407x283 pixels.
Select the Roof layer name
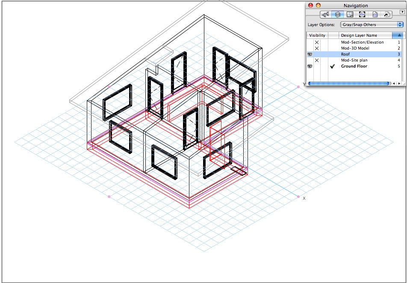345,54
